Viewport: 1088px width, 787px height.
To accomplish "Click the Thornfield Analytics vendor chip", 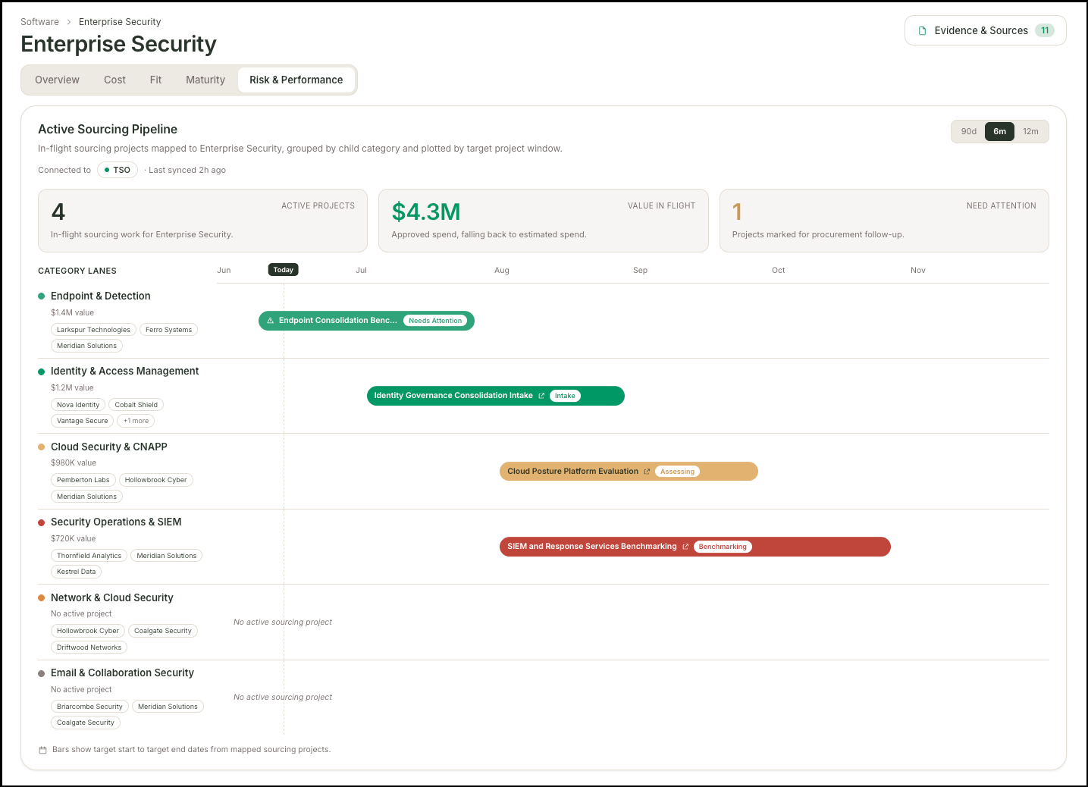I will [x=89, y=556].
